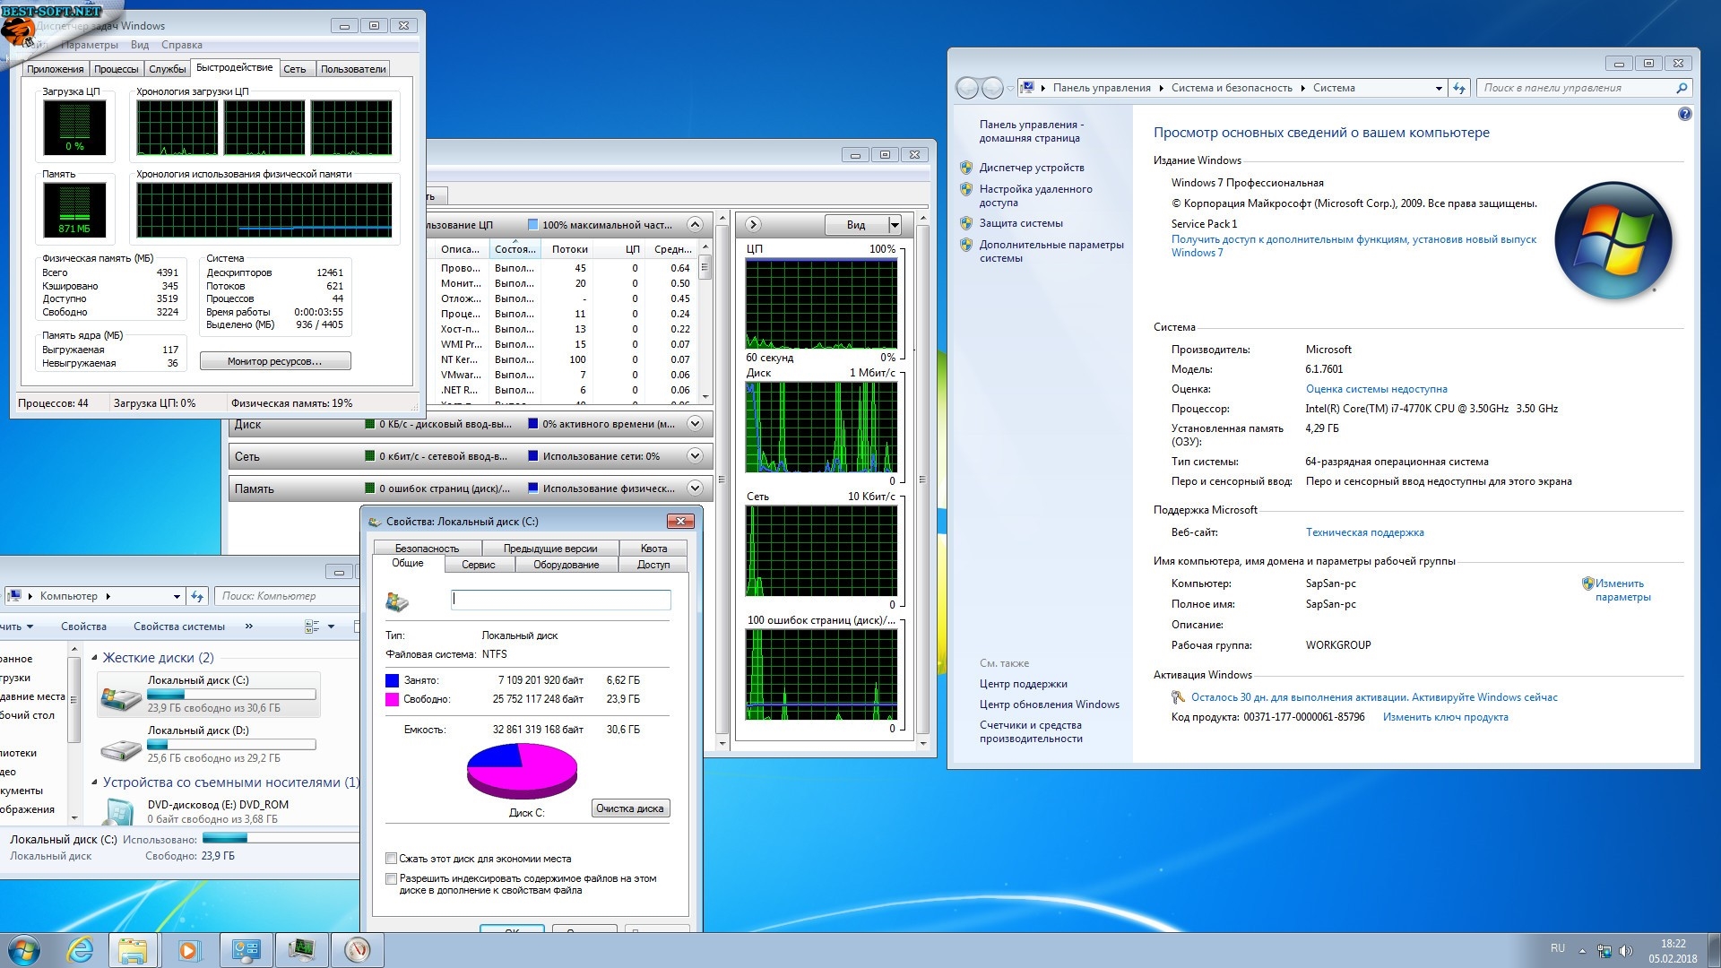Toggle allow file content indexing checkbox
This screenshot has height=968, width=1721.
(x=392, y=879)
